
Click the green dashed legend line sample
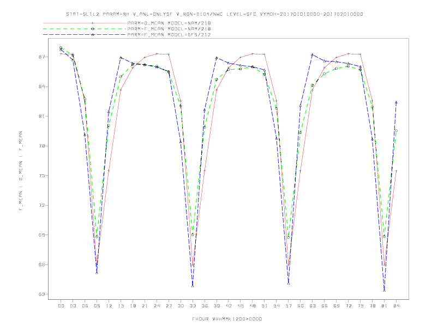tap(85, 29)
